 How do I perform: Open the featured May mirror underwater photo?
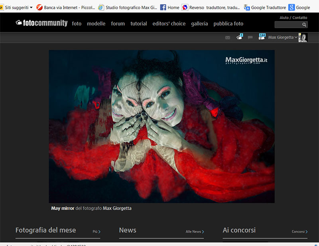(x=162, y=126)
